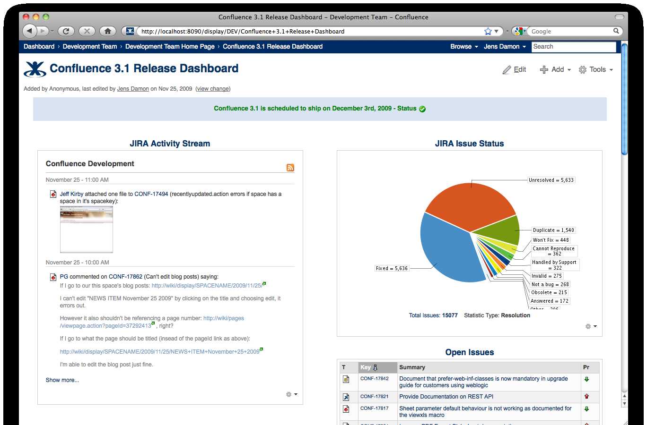647x425 pixels.
Task: Open the Tools dropdown menu
Action: [x=596, y=69]
